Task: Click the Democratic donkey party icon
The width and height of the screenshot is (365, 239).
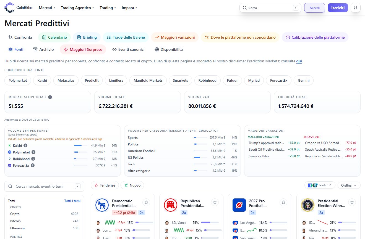Action: point(102,205)
